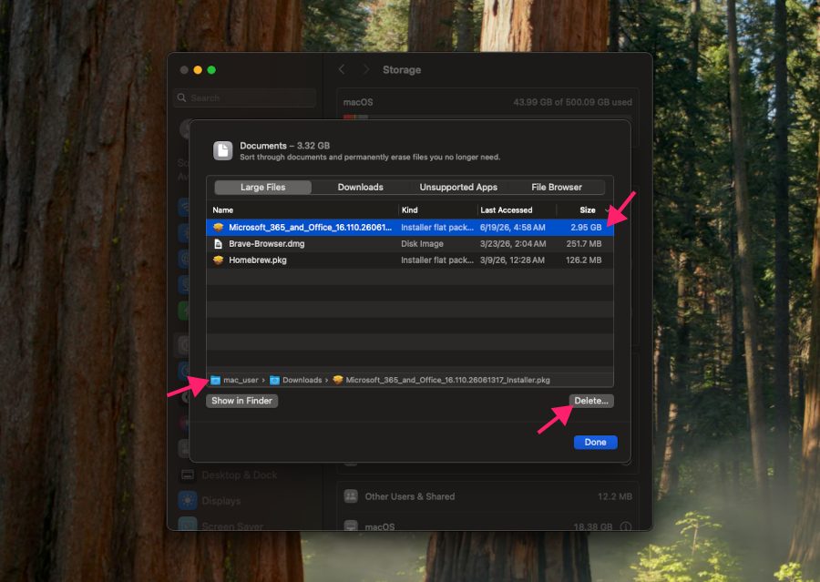Screen dimensions: 820x582
Task: Sort by Last Accessed column header
Action: (x=507, y=210)
